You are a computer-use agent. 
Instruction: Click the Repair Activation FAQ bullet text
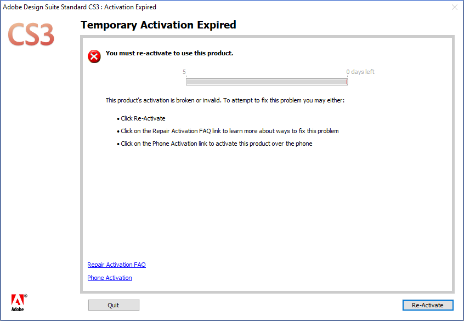229,131
